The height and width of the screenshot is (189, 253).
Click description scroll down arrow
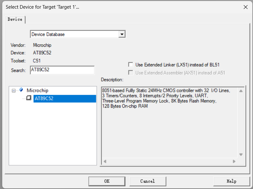click(x=241, y=154)
